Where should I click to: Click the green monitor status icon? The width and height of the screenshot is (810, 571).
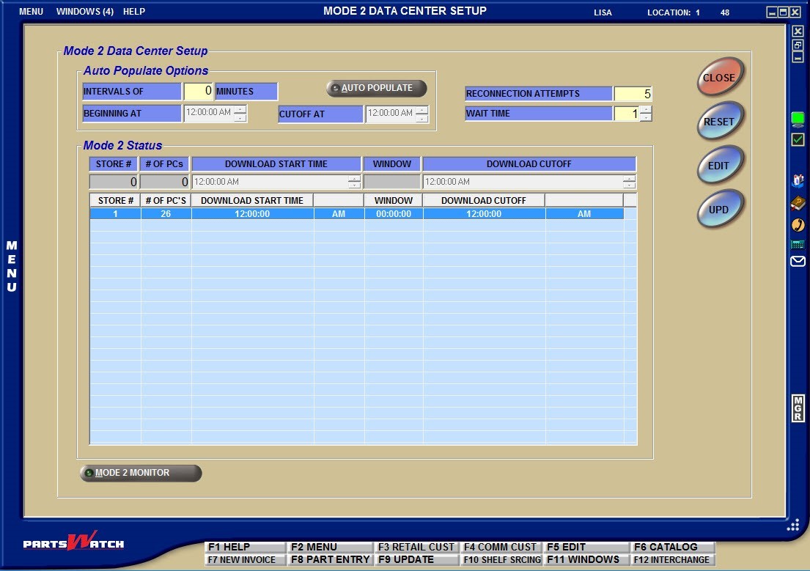[x=798, y=119]
